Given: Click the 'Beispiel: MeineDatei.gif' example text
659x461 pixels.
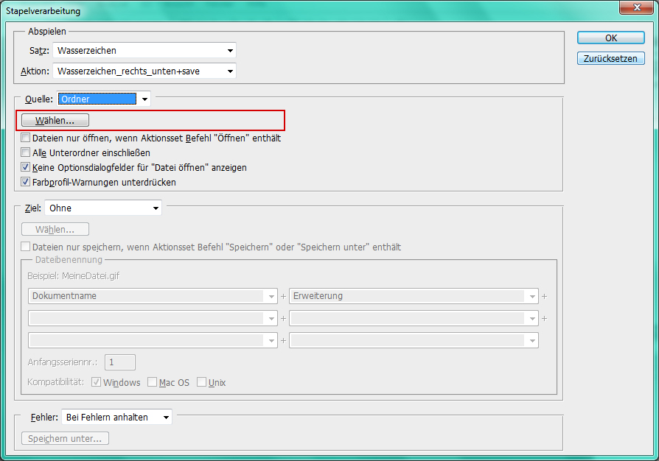Looking at the screenshot, I should pos(74,276).
